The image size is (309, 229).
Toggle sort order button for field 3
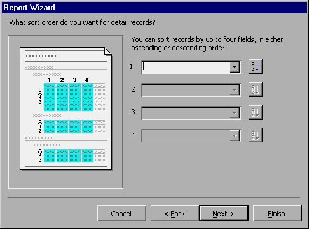click(256, 113)
